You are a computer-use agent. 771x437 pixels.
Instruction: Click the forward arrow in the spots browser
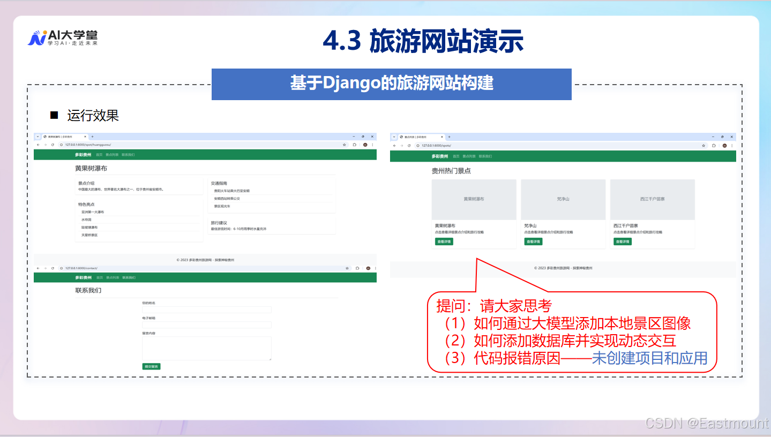tap(401, 145)
